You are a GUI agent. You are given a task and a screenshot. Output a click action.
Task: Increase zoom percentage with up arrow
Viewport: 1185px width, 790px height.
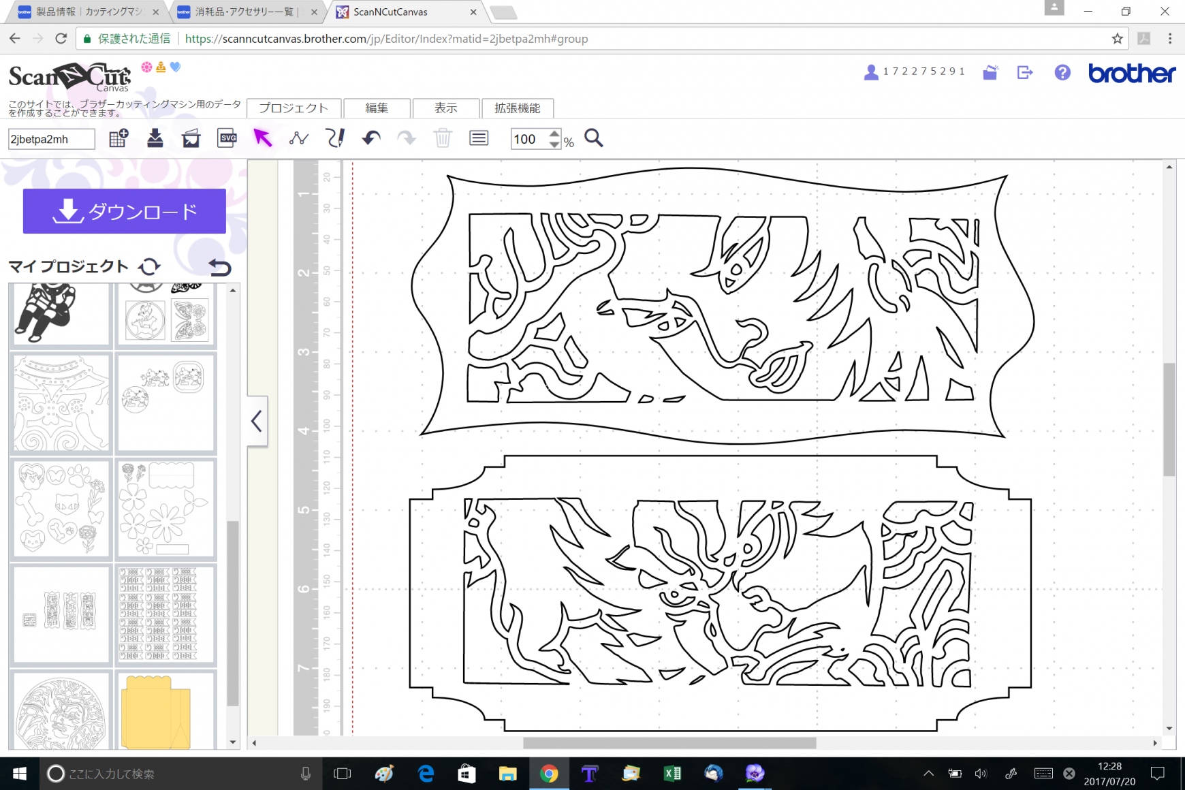coord(554,133)
